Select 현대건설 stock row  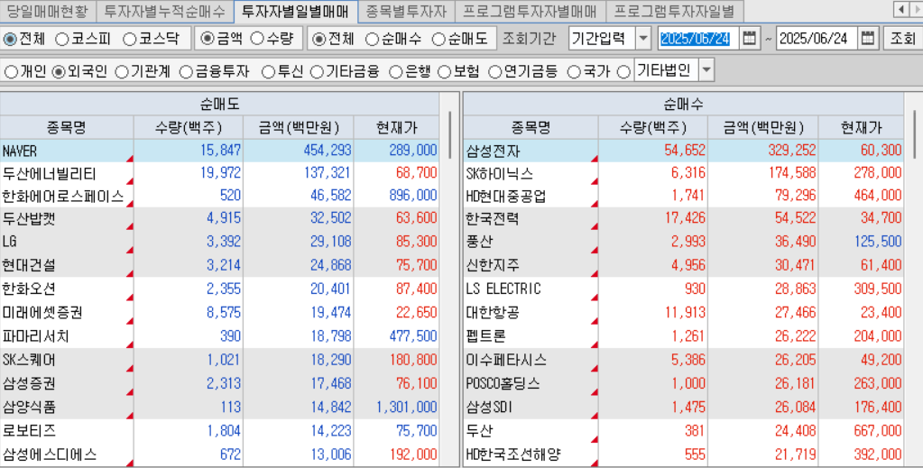click(219, 265)
